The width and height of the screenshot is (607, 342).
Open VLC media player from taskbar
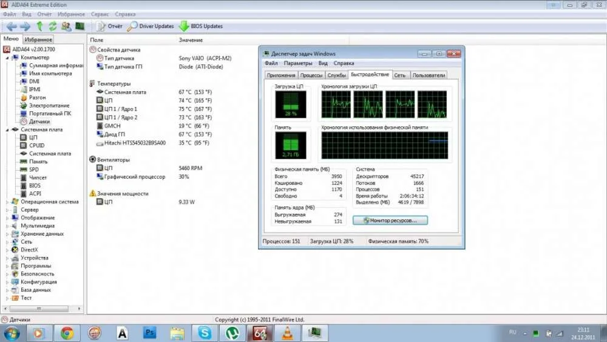click(287, 333)
